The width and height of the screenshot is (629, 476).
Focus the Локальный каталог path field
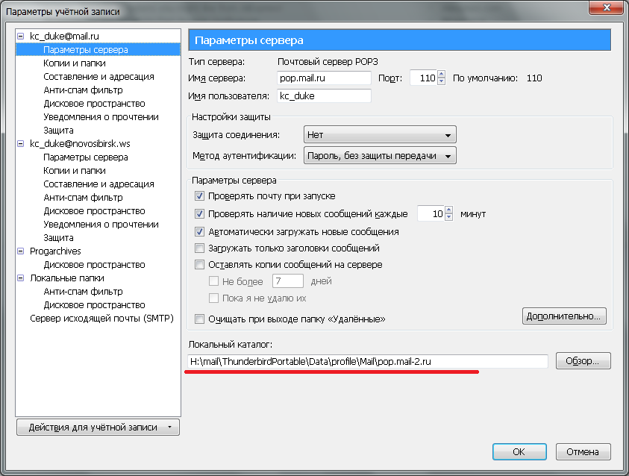click(367, 362)
